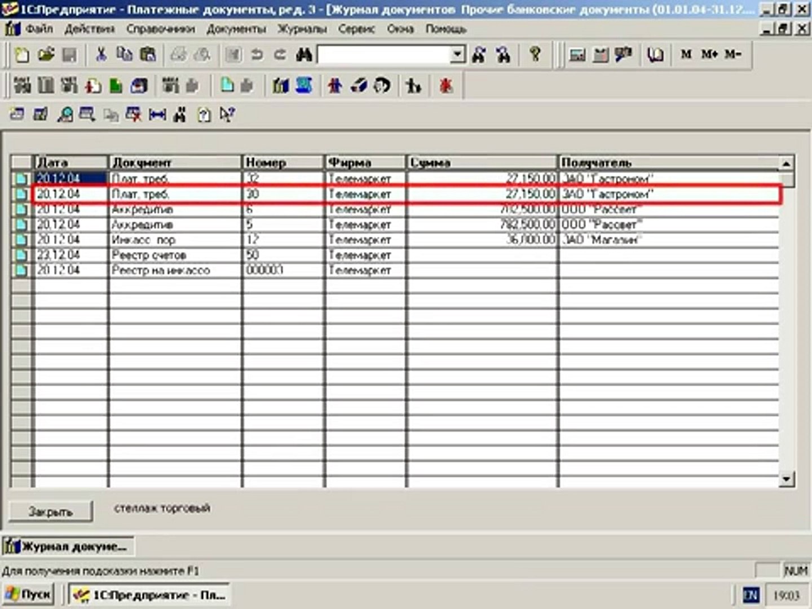Viewport: 812px width, 609px height.
Task: Click the red and blue person icon
Action: point(335,86)
